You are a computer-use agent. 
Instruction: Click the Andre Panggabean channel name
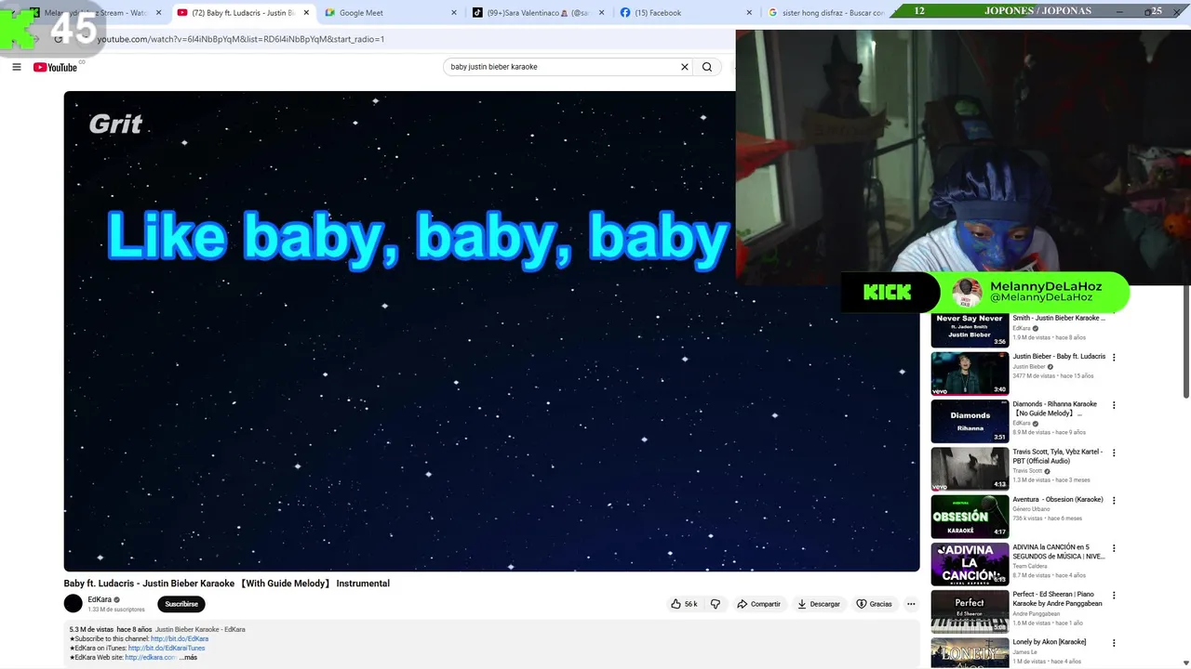(1036, 614)
